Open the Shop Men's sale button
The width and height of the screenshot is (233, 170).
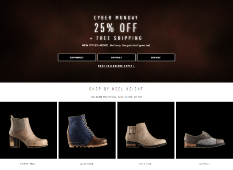(116, 57)
